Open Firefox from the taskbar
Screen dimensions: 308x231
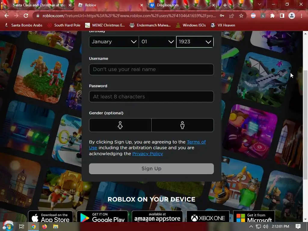coord(45,226)
